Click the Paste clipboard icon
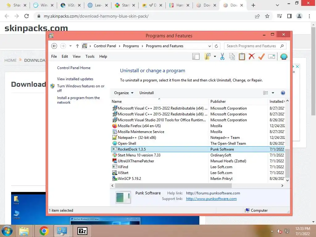The width and height of the screenshot is (316, 237). point(242,57)
